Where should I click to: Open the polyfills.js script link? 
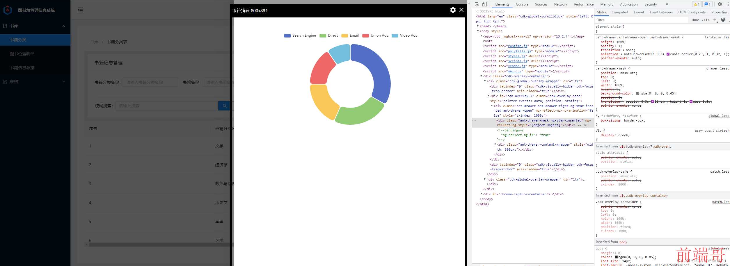tap(519, 51)
